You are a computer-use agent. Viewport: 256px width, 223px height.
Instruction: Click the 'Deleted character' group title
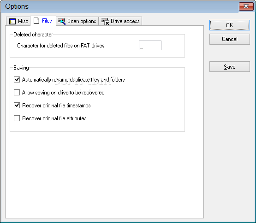pyautogui.click(x=33, y=35)
